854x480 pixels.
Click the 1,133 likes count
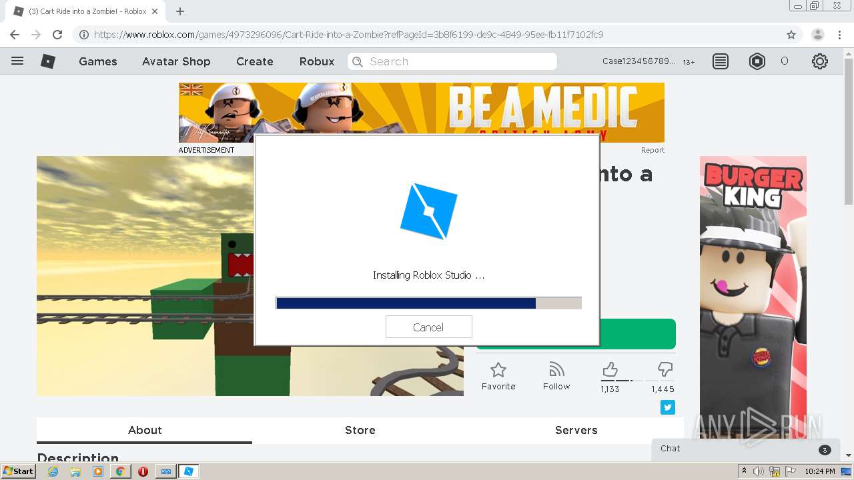click(610, 389)
